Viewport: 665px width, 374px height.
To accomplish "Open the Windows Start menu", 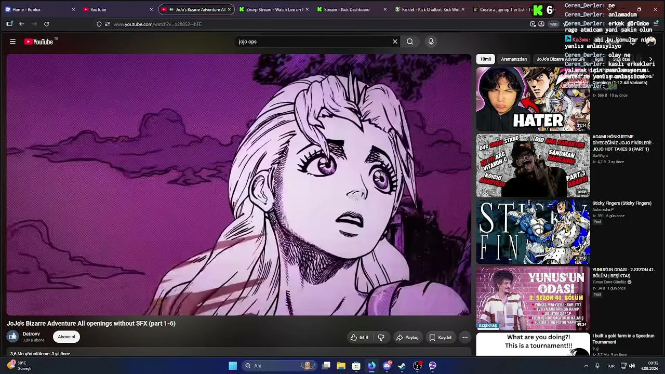I will coord(233,366).
